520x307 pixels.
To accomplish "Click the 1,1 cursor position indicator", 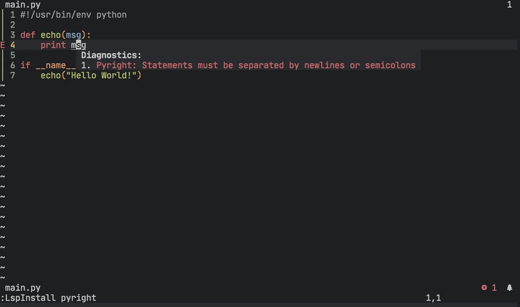I will click(x=433, y=298).
